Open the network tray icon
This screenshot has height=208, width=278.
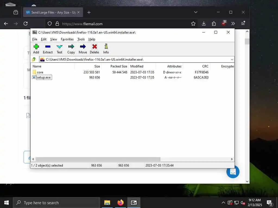pos(236,203)
